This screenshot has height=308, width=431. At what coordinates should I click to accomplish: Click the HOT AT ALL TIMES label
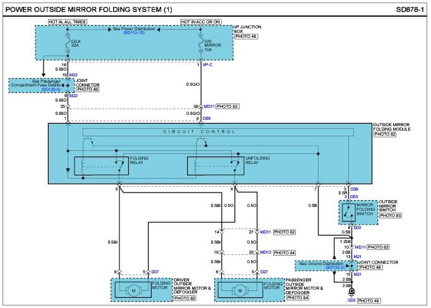tap(68, 21)
